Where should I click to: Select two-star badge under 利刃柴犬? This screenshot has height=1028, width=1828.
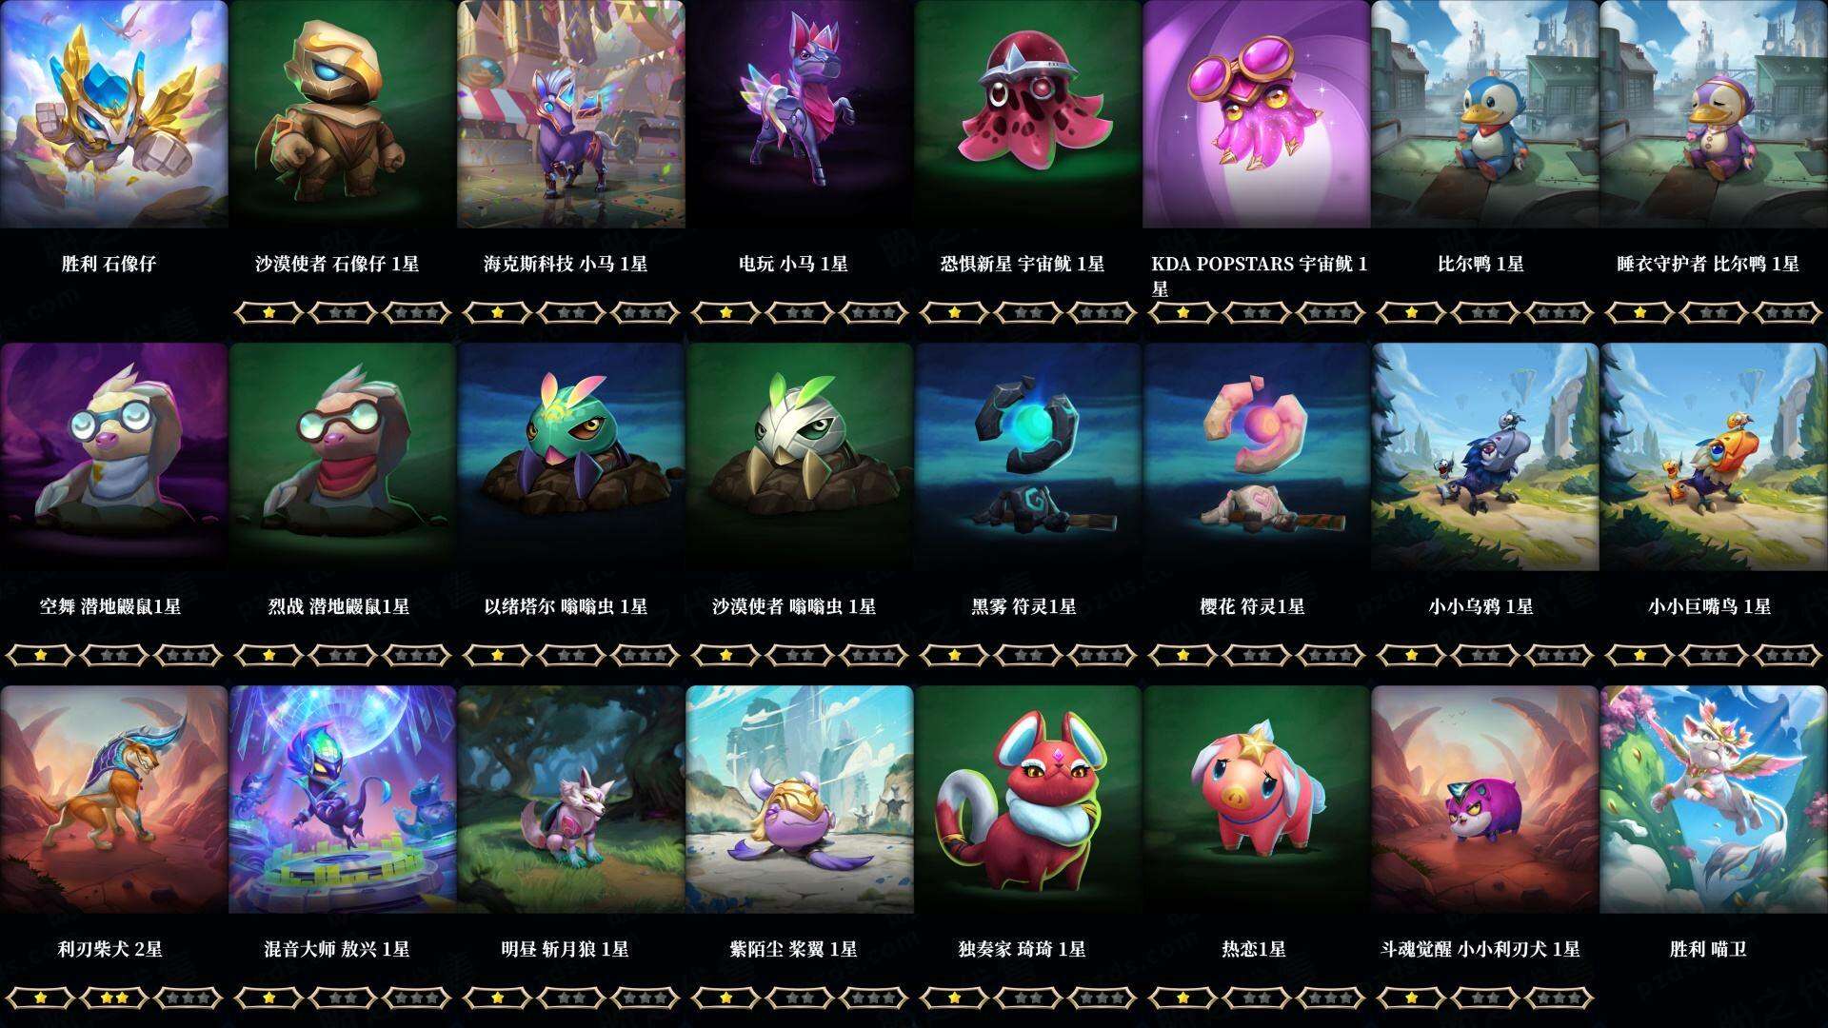[x=114, y=998]
